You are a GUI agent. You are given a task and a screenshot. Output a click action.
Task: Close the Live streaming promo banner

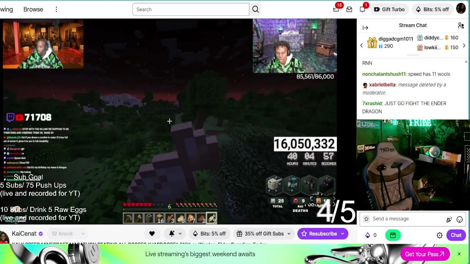(x=459, y=254)
